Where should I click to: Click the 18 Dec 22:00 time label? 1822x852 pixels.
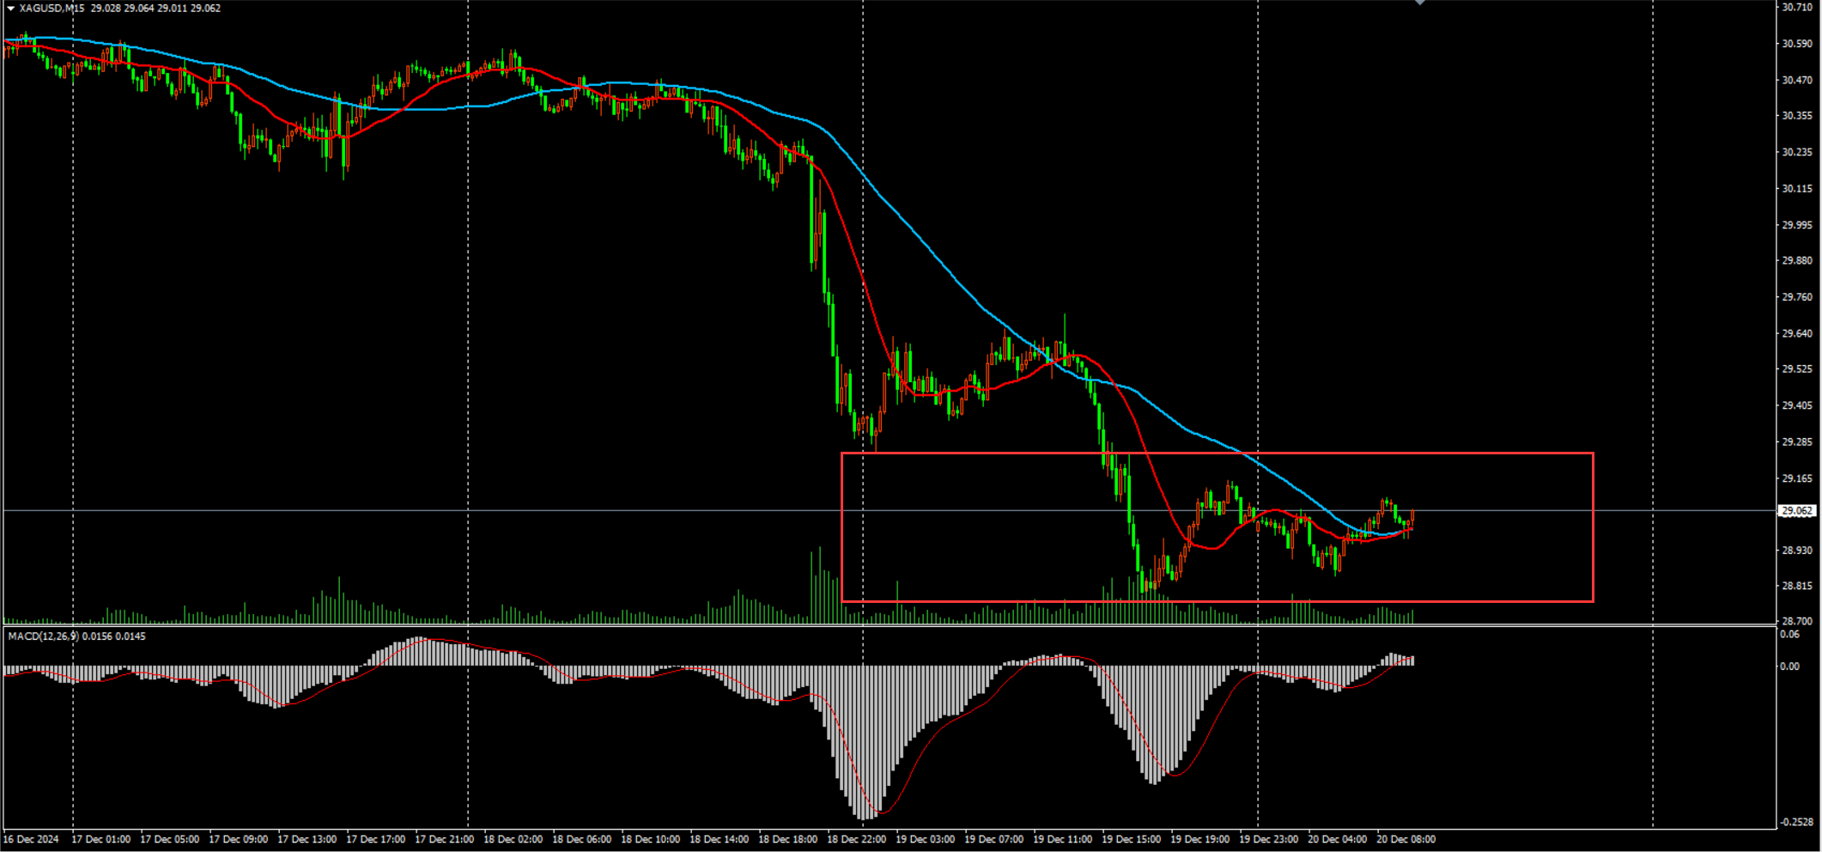click(857, 840)
